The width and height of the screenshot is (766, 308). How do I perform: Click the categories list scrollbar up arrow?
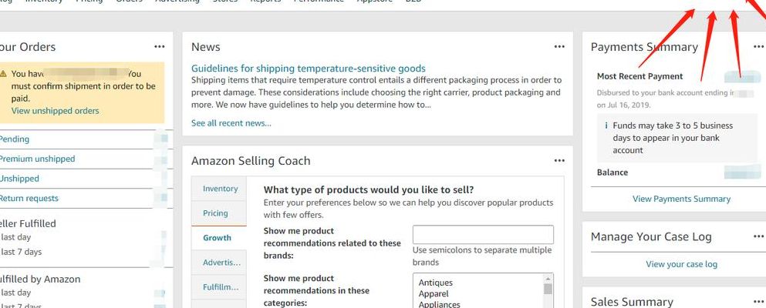[548, 279]
